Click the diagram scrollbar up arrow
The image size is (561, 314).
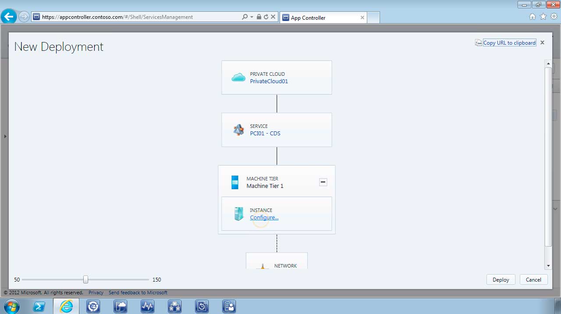[548, 64]
